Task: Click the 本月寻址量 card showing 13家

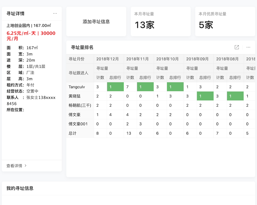Action: pos(161,21)
